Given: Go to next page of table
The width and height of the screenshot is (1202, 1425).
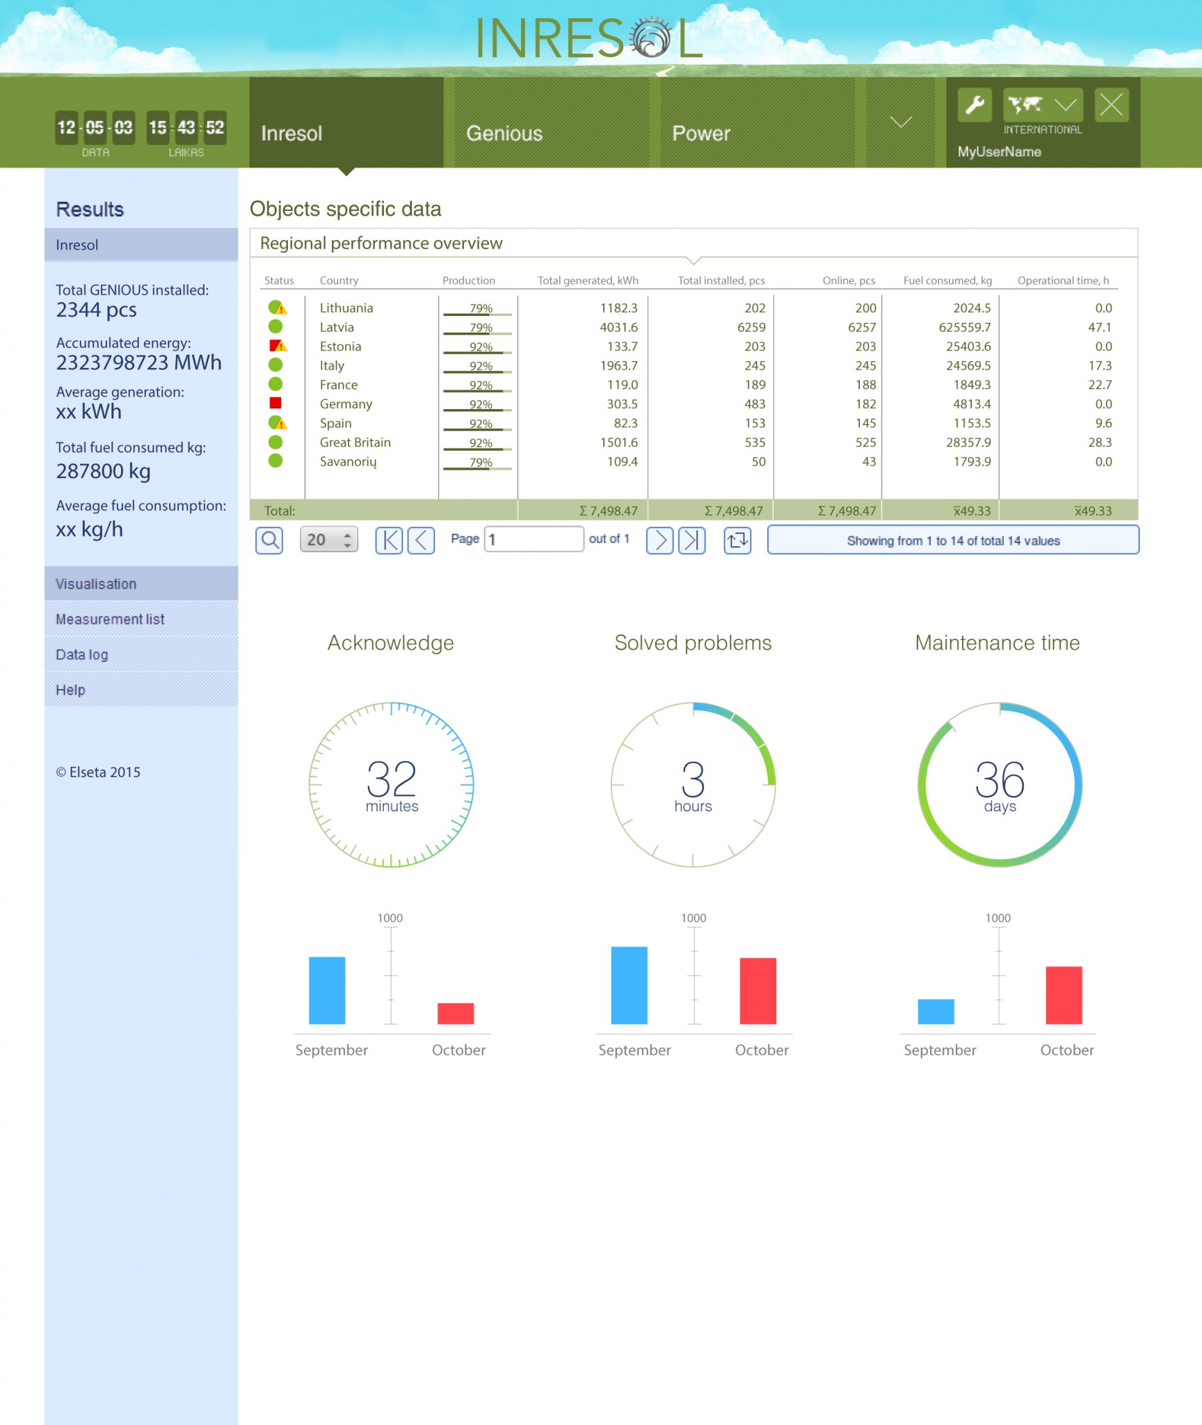Looking at the screenshot, I should point(659,540).
